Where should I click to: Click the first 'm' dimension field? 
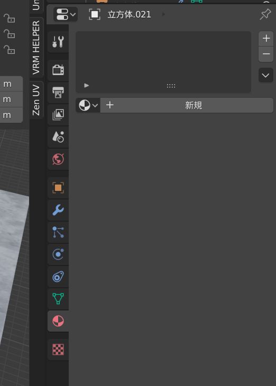11,84
